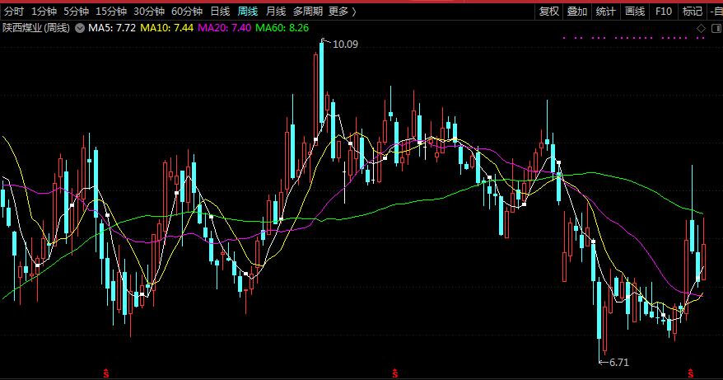Switch to the 日线 daily chart
The image size is (723, 380).
(220, 12)
